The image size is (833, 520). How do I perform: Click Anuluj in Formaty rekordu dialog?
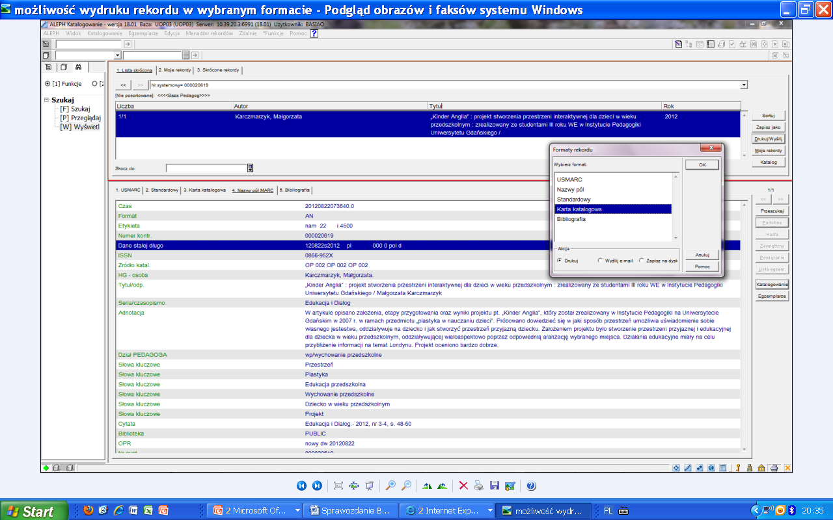point(702,255)
